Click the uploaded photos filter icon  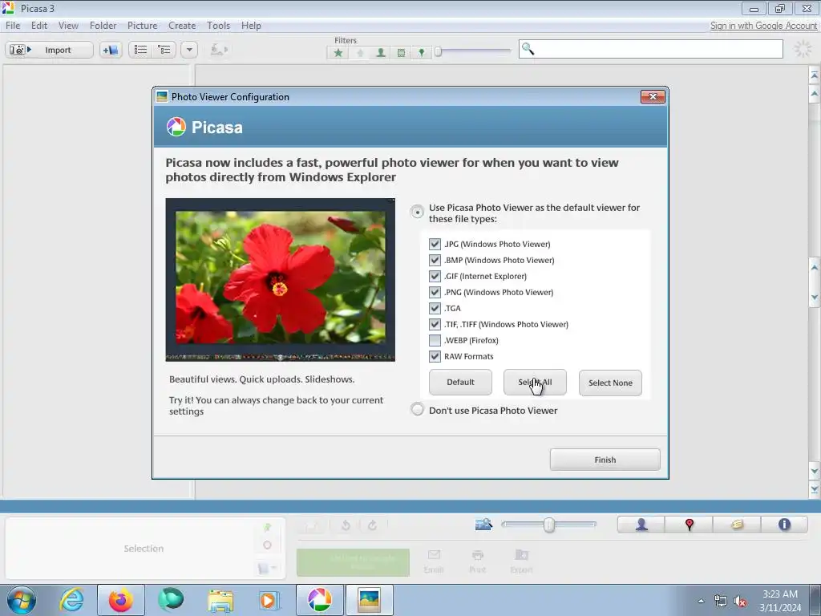[x=360, y=52]
